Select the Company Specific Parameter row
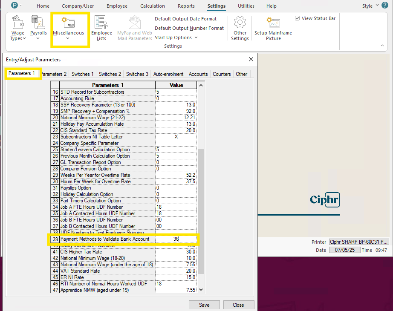The width and height of the screenshot is (393, 311). point(123,143)
